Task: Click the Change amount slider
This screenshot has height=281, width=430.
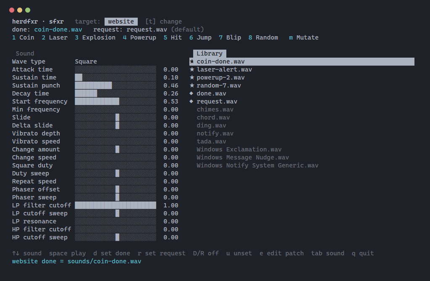Action: coord(115,149)
